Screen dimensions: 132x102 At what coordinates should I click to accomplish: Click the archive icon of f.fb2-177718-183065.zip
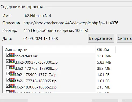[12, 80]
